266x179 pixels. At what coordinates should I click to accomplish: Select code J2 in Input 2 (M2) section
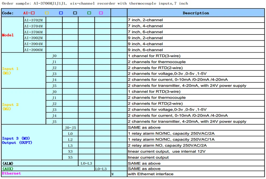[54, 104]
